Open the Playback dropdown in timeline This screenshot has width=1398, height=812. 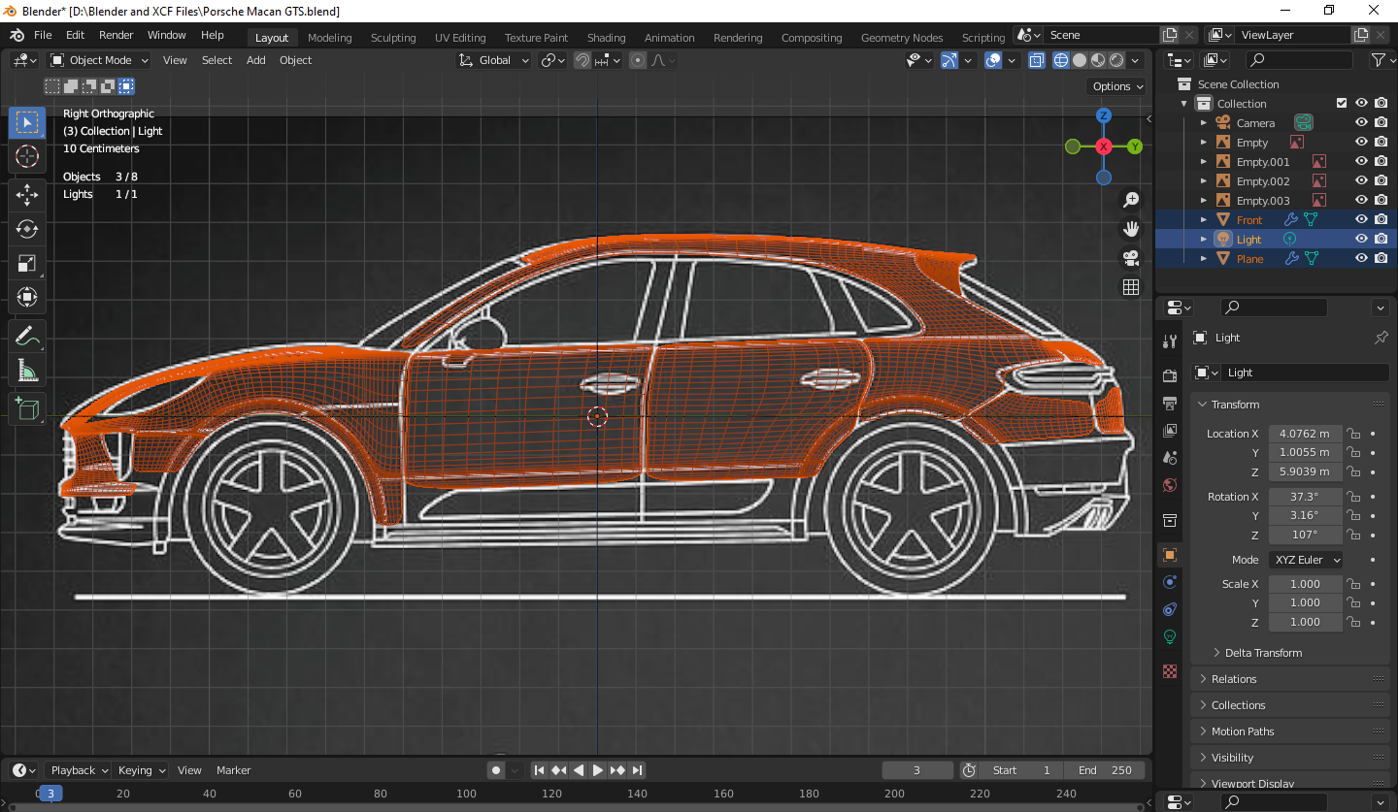79,770
